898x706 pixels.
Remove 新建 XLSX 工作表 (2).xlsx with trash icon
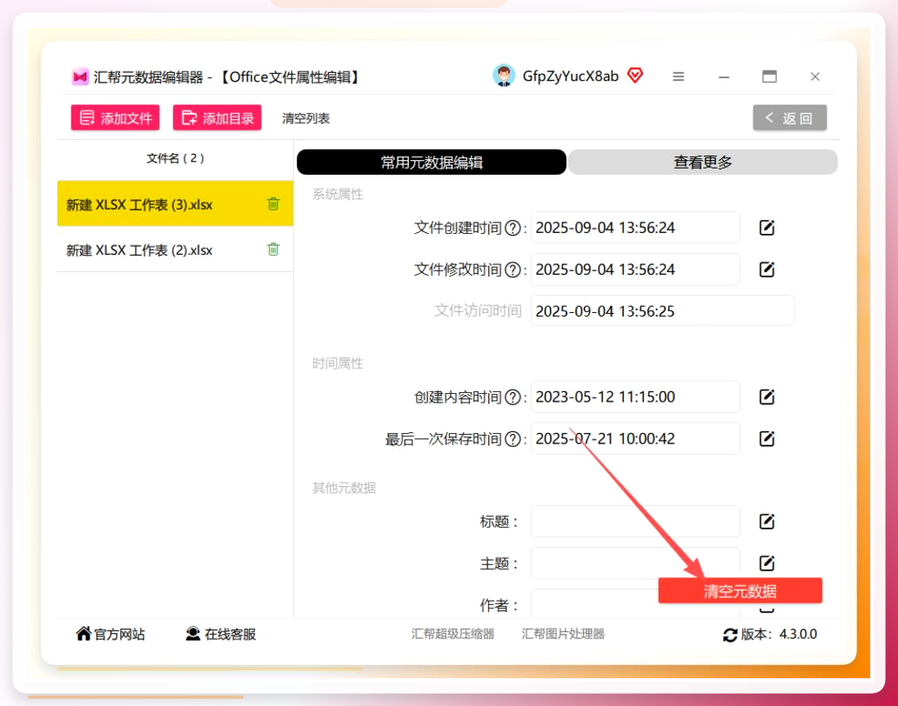coord(273,249)
